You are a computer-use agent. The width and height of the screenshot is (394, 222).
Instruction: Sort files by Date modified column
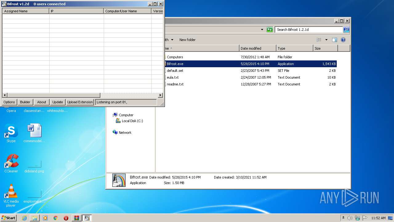pyautogui.click(x=258, y=48)
